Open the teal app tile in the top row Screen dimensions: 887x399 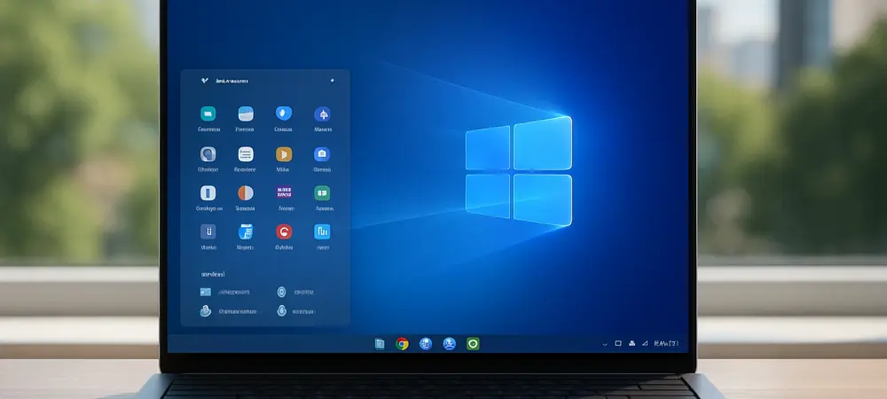(208, 113)
